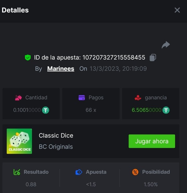Click the 66 x payout value
Screen dimensions: 187x193
pyautogui.click(x=91, y=110)
